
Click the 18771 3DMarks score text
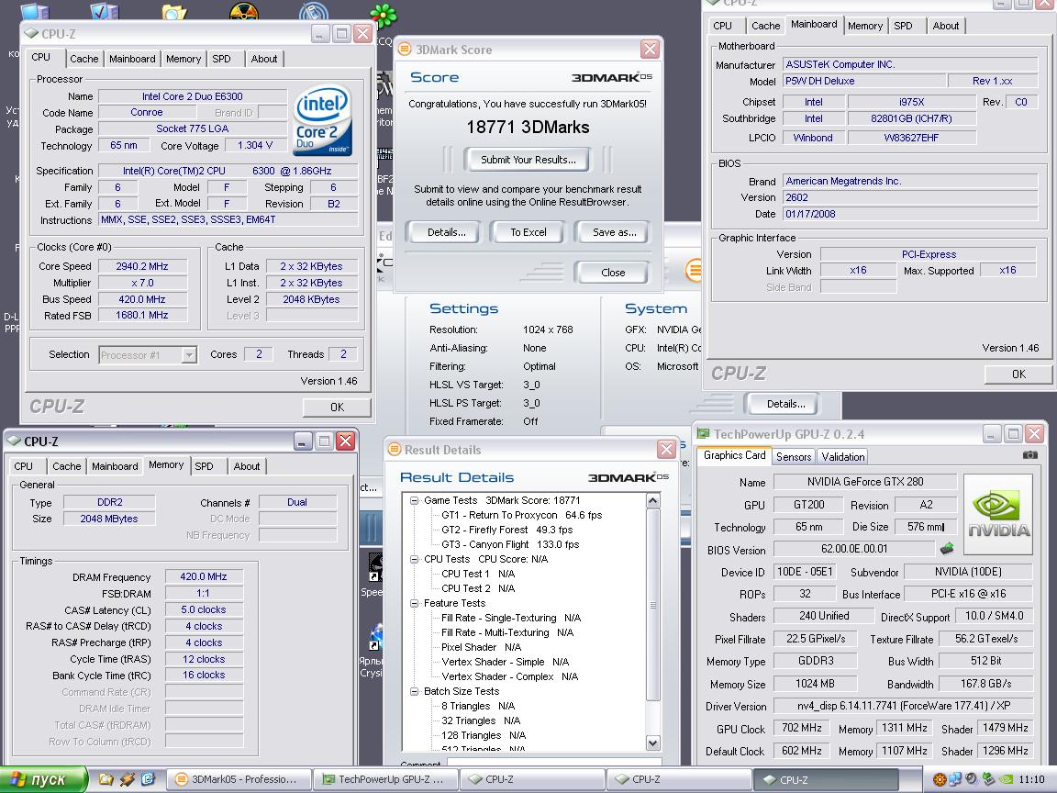click(528, 127)
